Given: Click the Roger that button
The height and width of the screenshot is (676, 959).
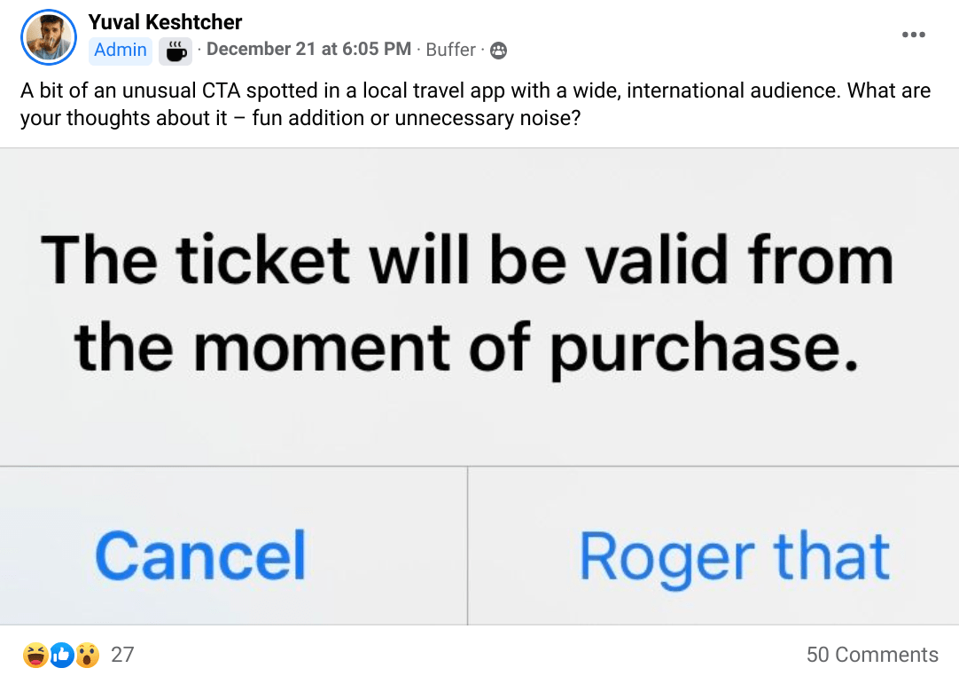Looking at the screenshot, I should click(735, 556).
